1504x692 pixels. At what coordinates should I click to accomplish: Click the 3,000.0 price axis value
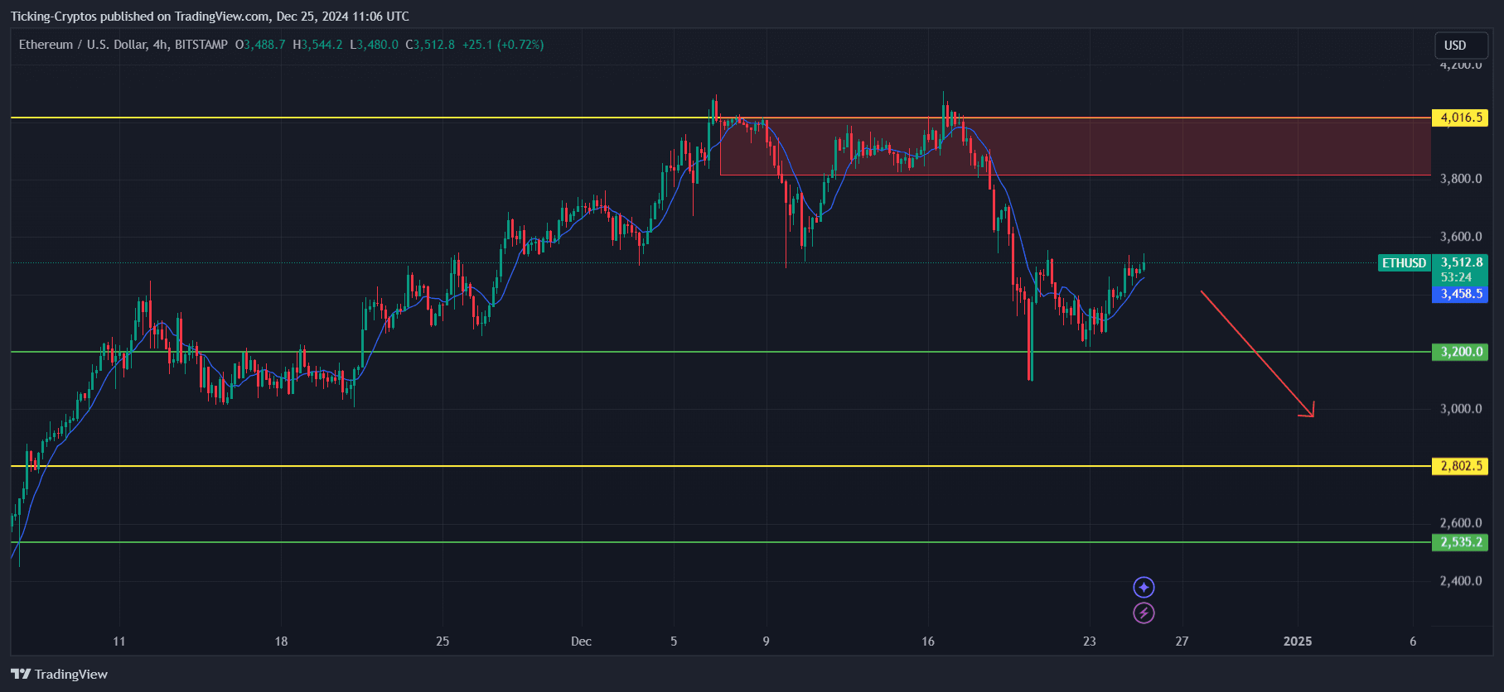point(1461,409)
